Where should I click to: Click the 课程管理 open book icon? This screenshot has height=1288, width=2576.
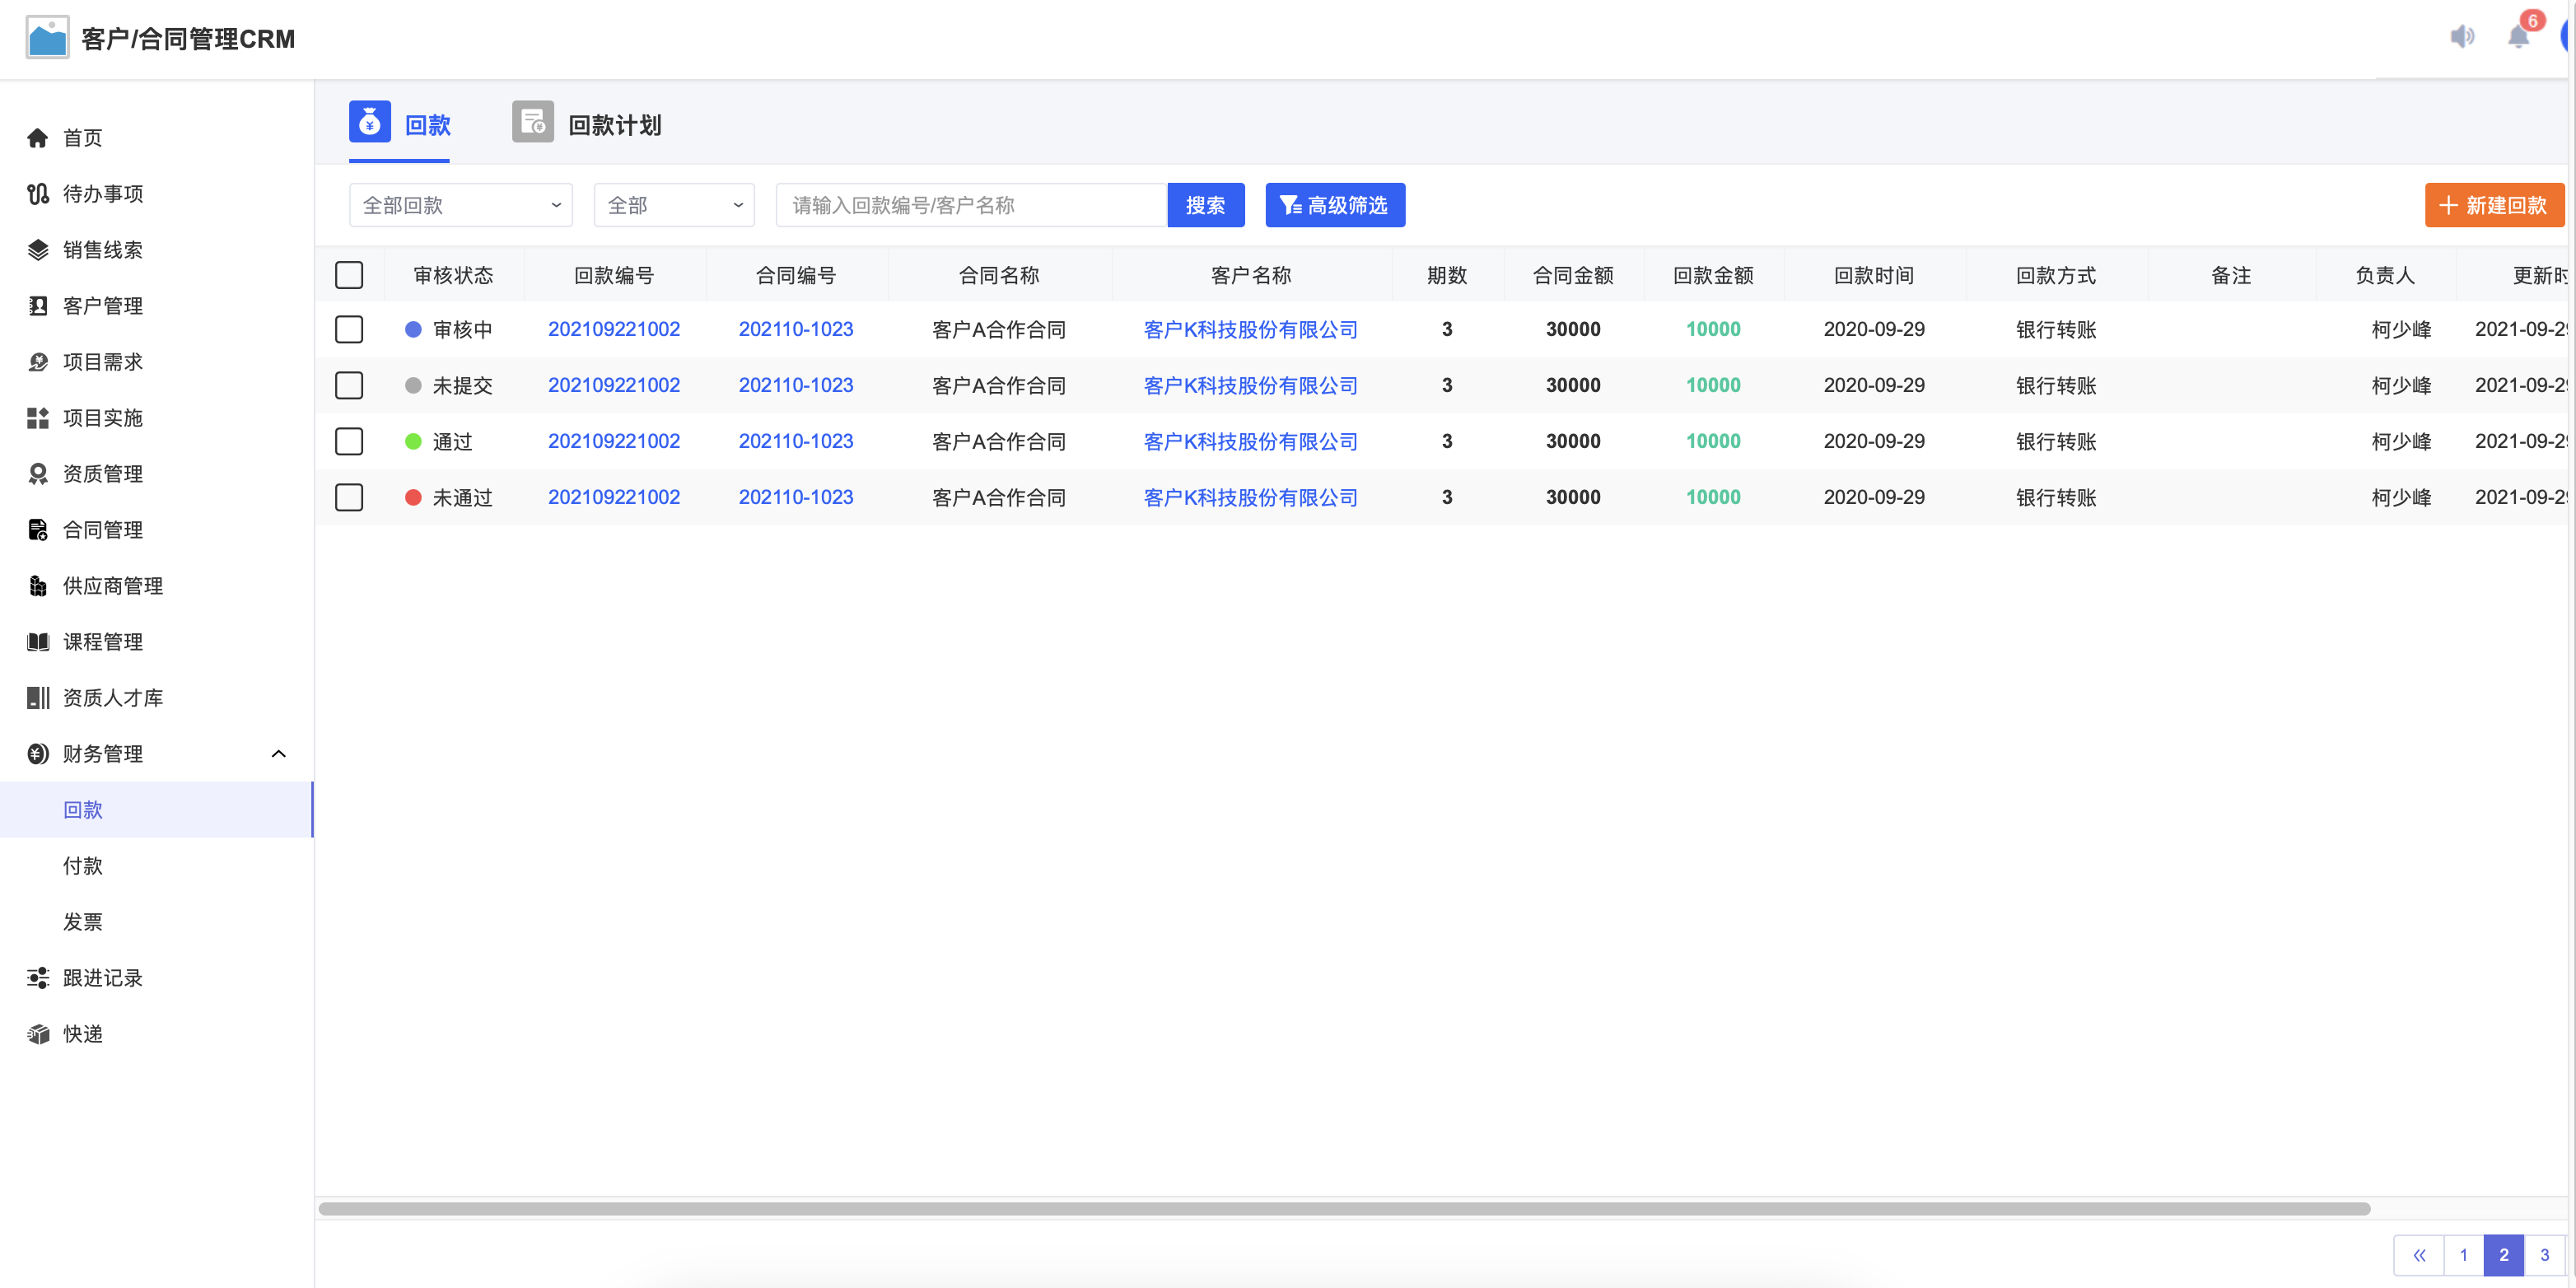pos(38,642)
